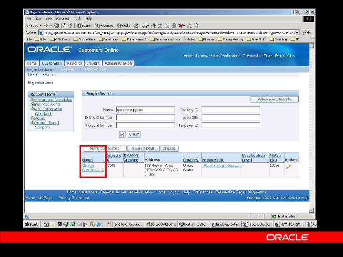Open the Primary URL link for Garage Supplies
The height and width of the screenshot is (257, 343).
tap(222, 166)
